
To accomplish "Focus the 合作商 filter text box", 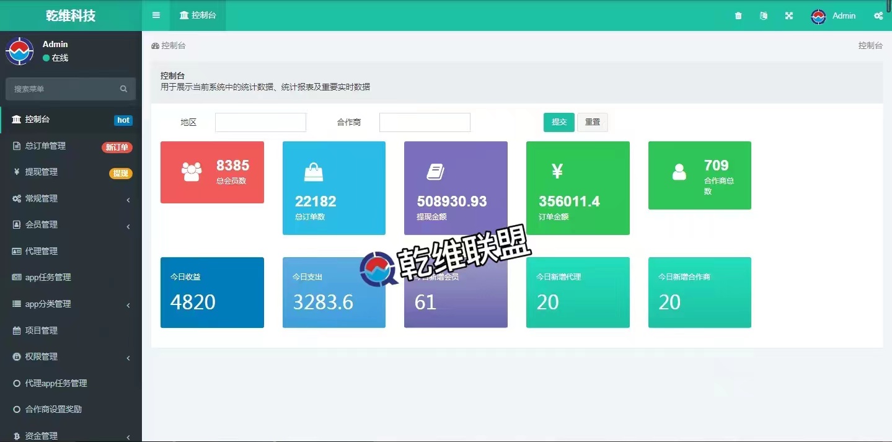I will 425,123.
